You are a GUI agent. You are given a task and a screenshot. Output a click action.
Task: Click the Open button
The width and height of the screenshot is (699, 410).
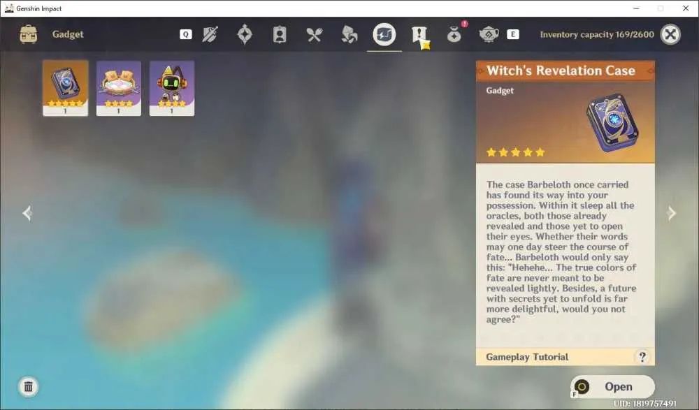(612, 386)
